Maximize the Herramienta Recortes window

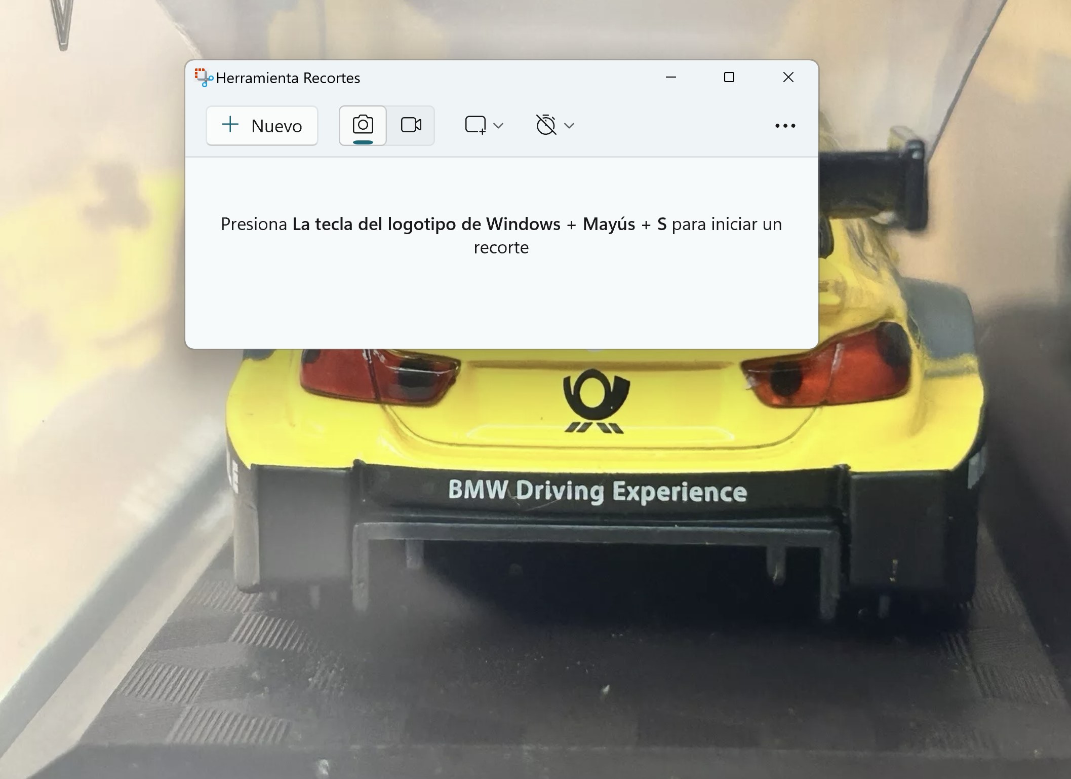729,77
